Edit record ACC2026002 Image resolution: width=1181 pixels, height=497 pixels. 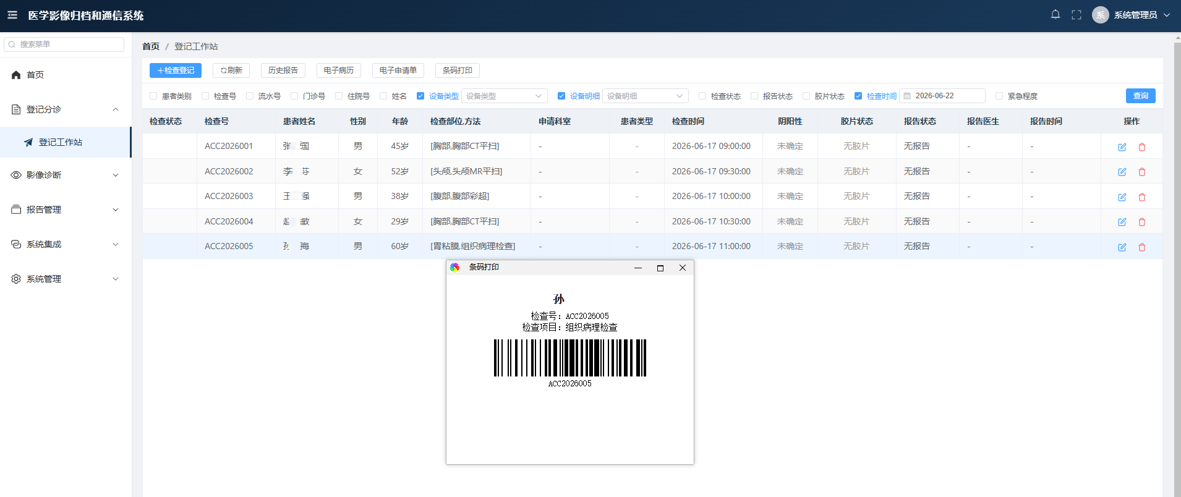pyautogui.click(x=1122, y=172)
